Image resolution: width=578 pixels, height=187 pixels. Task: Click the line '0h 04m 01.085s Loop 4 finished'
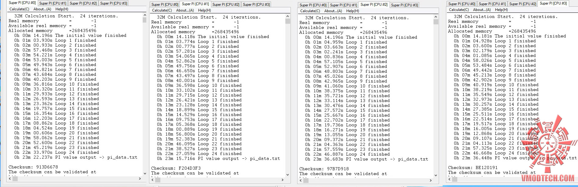point(495,56)
